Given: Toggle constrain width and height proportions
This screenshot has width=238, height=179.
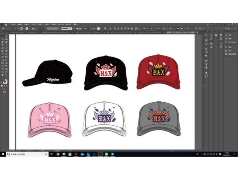Looking at the screenshot, I should point(178,28).
